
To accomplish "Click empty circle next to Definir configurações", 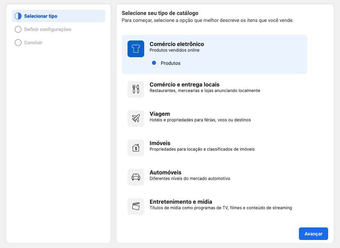I will (18, 29).
